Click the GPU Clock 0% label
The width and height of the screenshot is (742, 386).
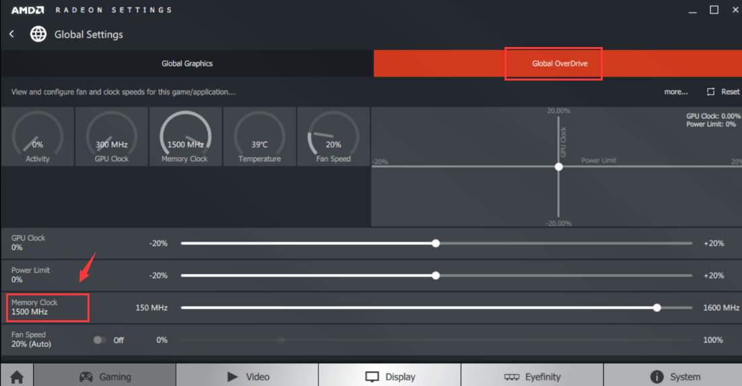28,242
